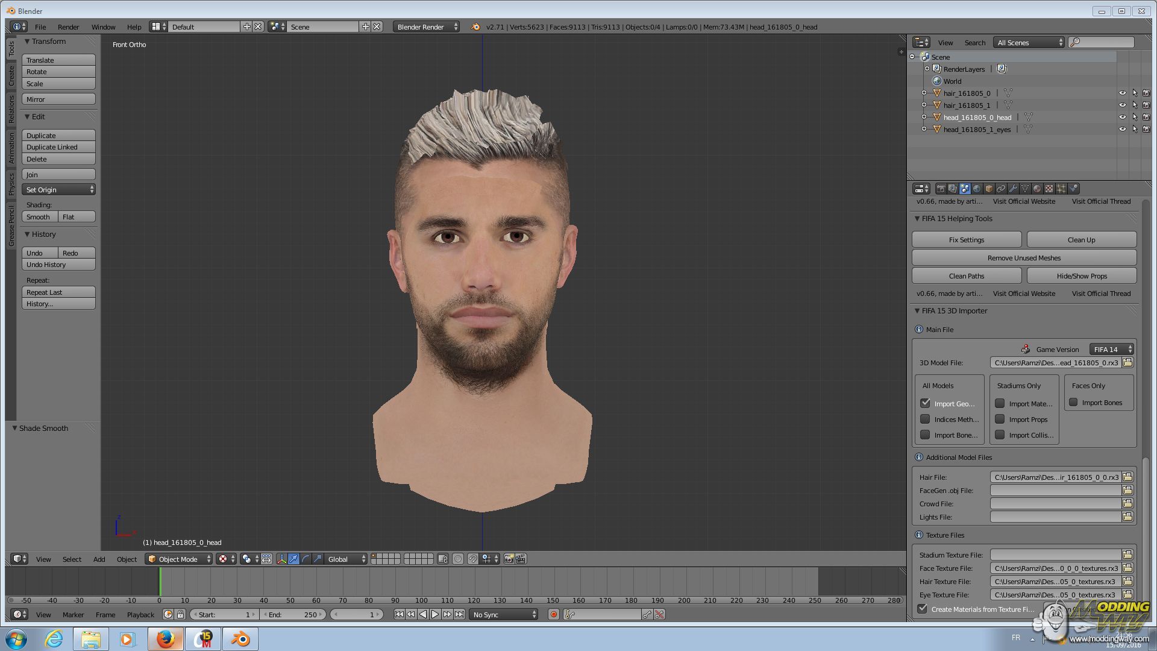This screenshot has height=651, width=1157.
Task: Open the Modifiers wrench properties tab
Action: click(x=1013, y=189)
